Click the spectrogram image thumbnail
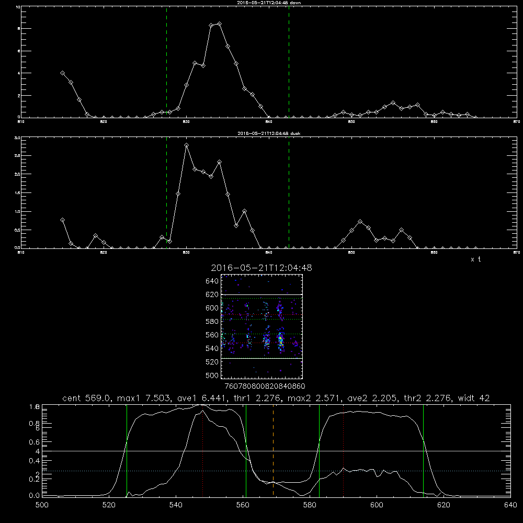Image resolution: width=523 pixels, height=523 pixels. click(x=261, y=326)
